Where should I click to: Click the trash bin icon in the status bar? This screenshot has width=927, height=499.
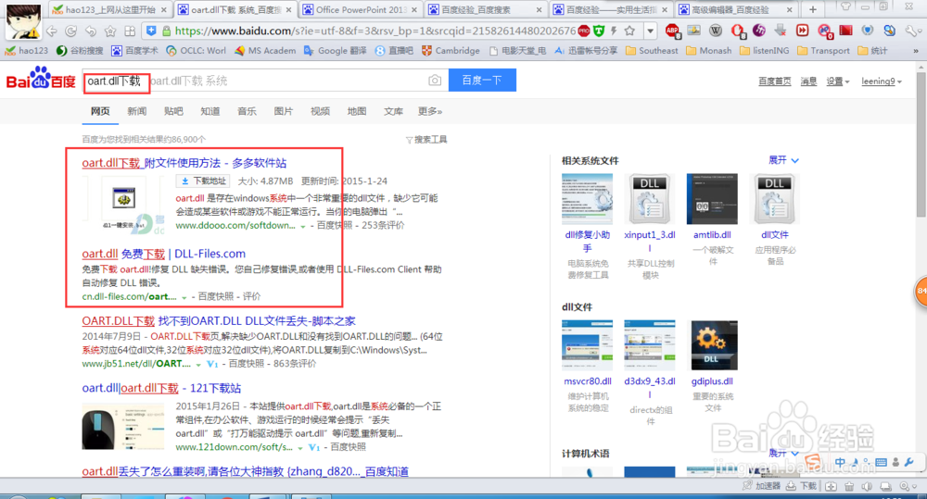click(849, 487)
